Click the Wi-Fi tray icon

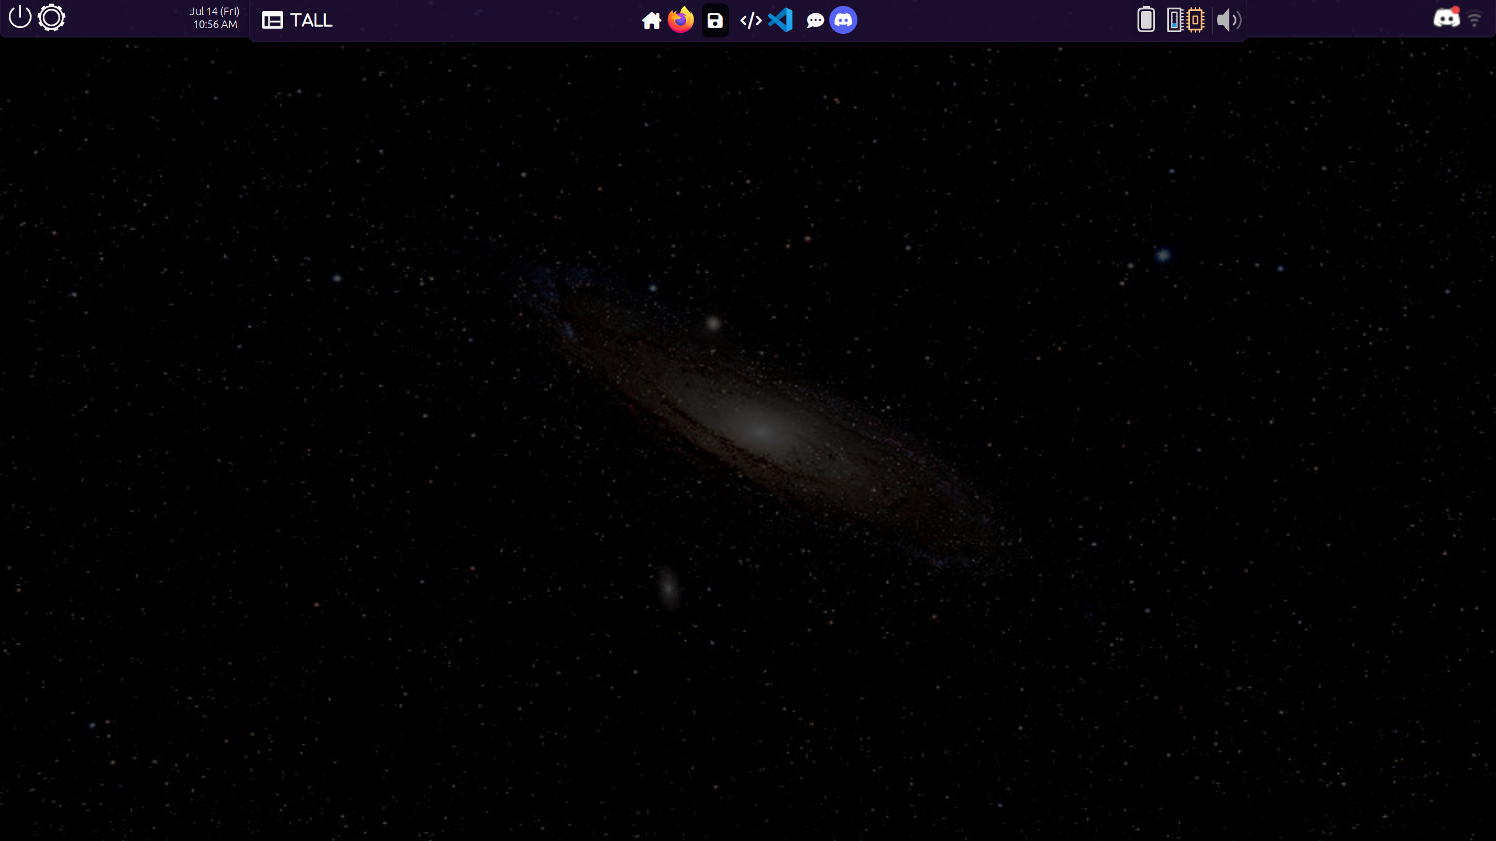click(x=1474, y=20)
